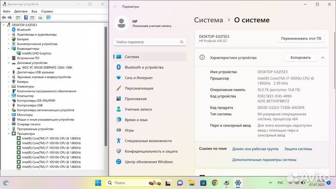Click the Приложения sidebar icon
336x189 pixels.
119,98
